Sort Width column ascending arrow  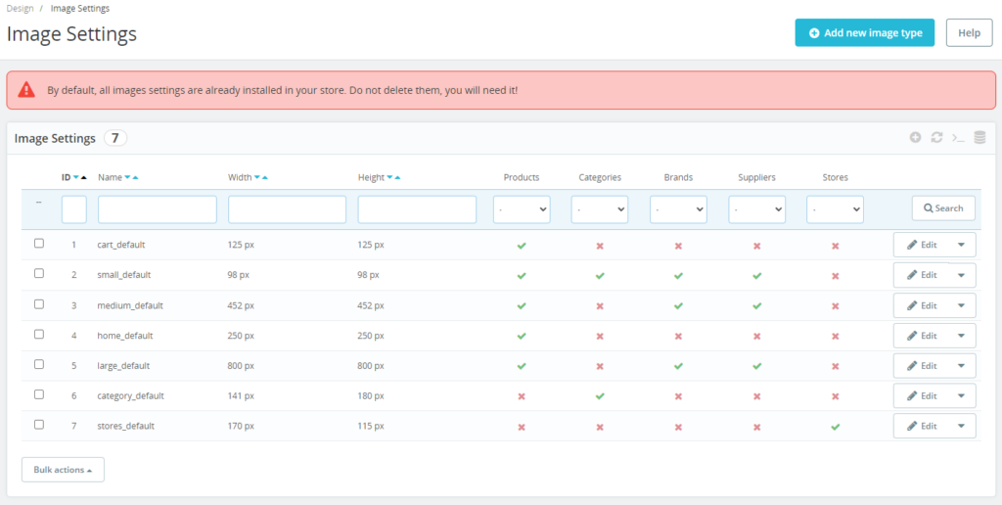264,178
